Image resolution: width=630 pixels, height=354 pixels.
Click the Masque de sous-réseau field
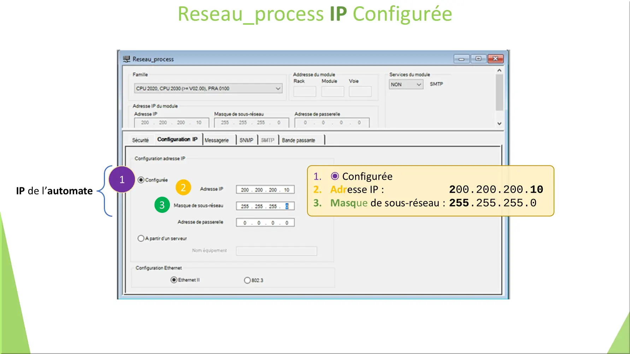coord(265,206)
